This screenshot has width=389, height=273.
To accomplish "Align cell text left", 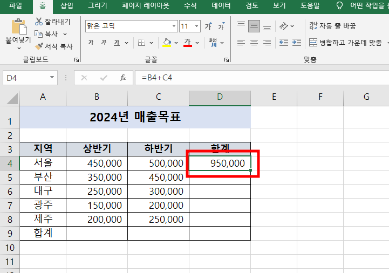I will 241,43.
